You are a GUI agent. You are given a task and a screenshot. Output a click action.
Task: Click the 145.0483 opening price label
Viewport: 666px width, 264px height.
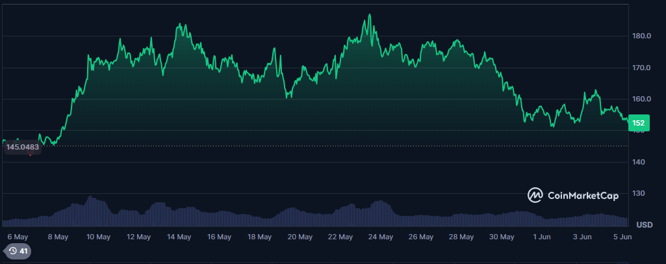tap(21, 148)
